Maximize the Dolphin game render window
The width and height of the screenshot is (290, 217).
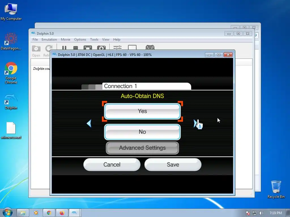[x=219, y=55]
